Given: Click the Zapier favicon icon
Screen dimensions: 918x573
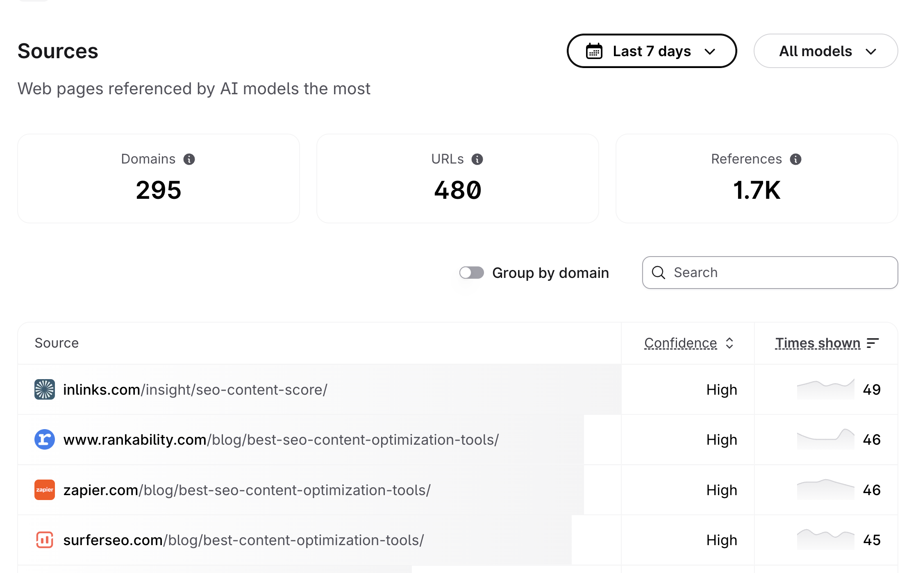Looking at the screenshot, I should coord(45,490).
